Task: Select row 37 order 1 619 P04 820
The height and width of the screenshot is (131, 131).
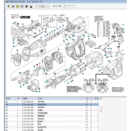Action: (x=52, y=116)
